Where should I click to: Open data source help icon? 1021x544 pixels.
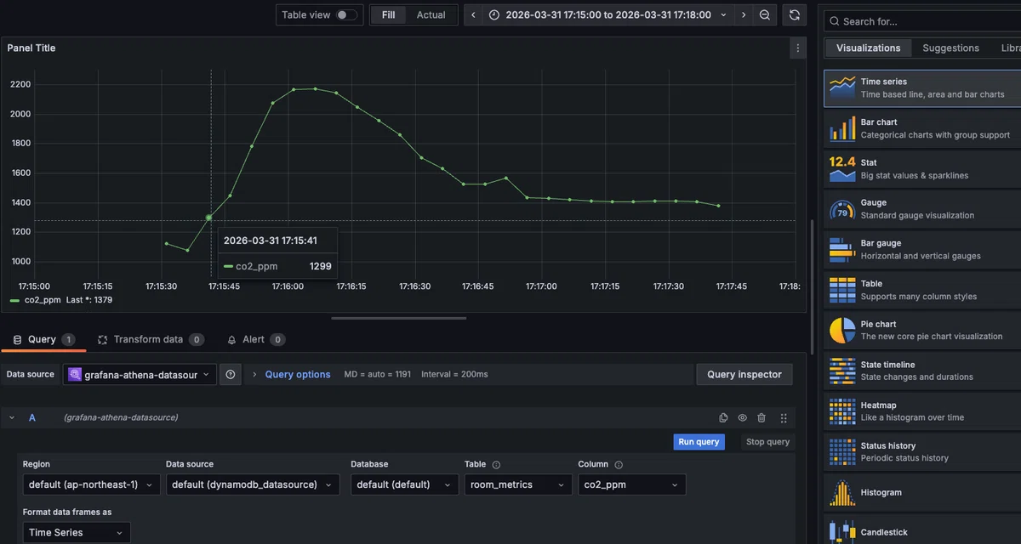[231, 375]
